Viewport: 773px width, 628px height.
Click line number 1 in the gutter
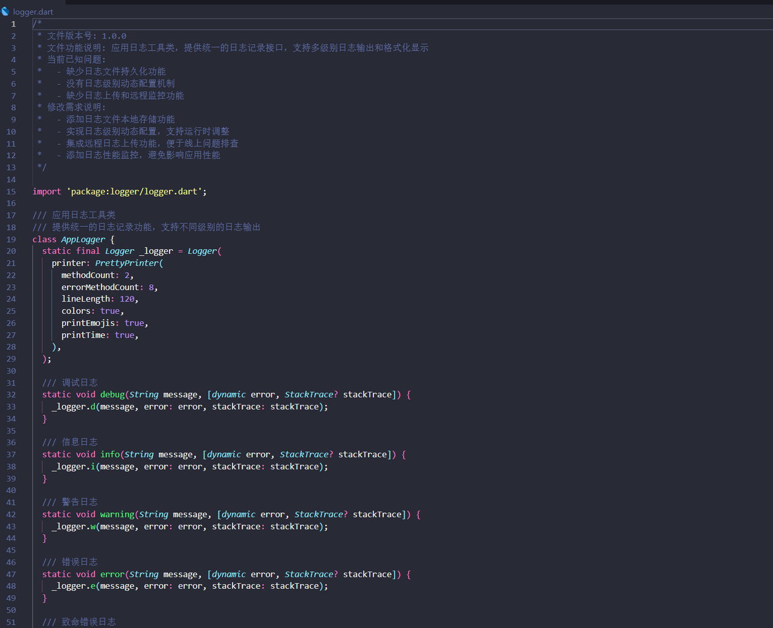click(13, 24)
